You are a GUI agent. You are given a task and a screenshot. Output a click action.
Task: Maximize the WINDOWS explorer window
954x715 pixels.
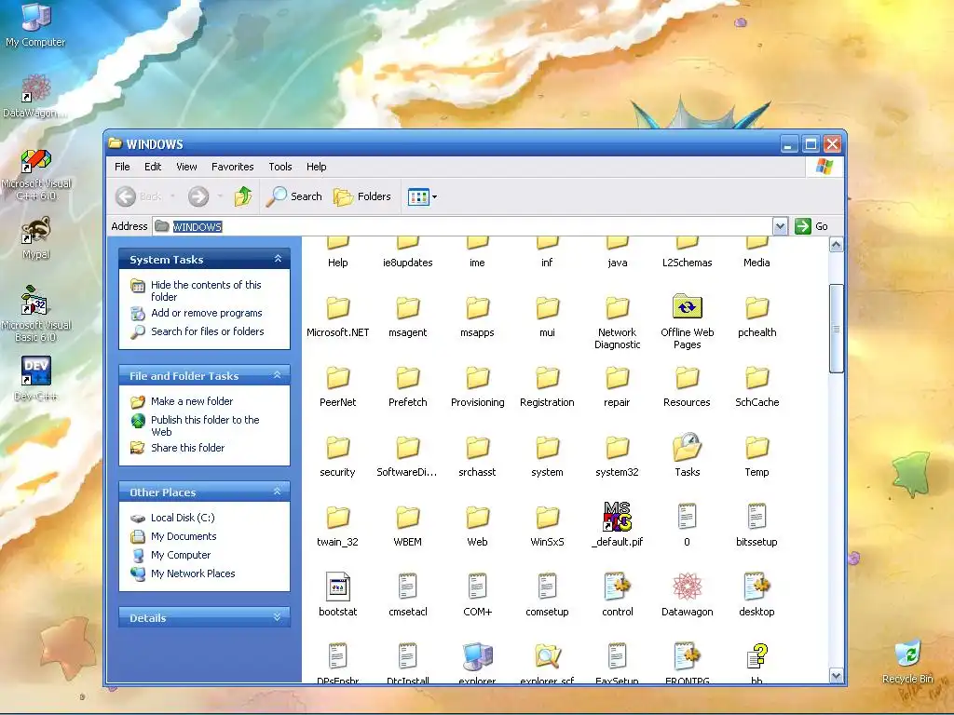point(811,144)
